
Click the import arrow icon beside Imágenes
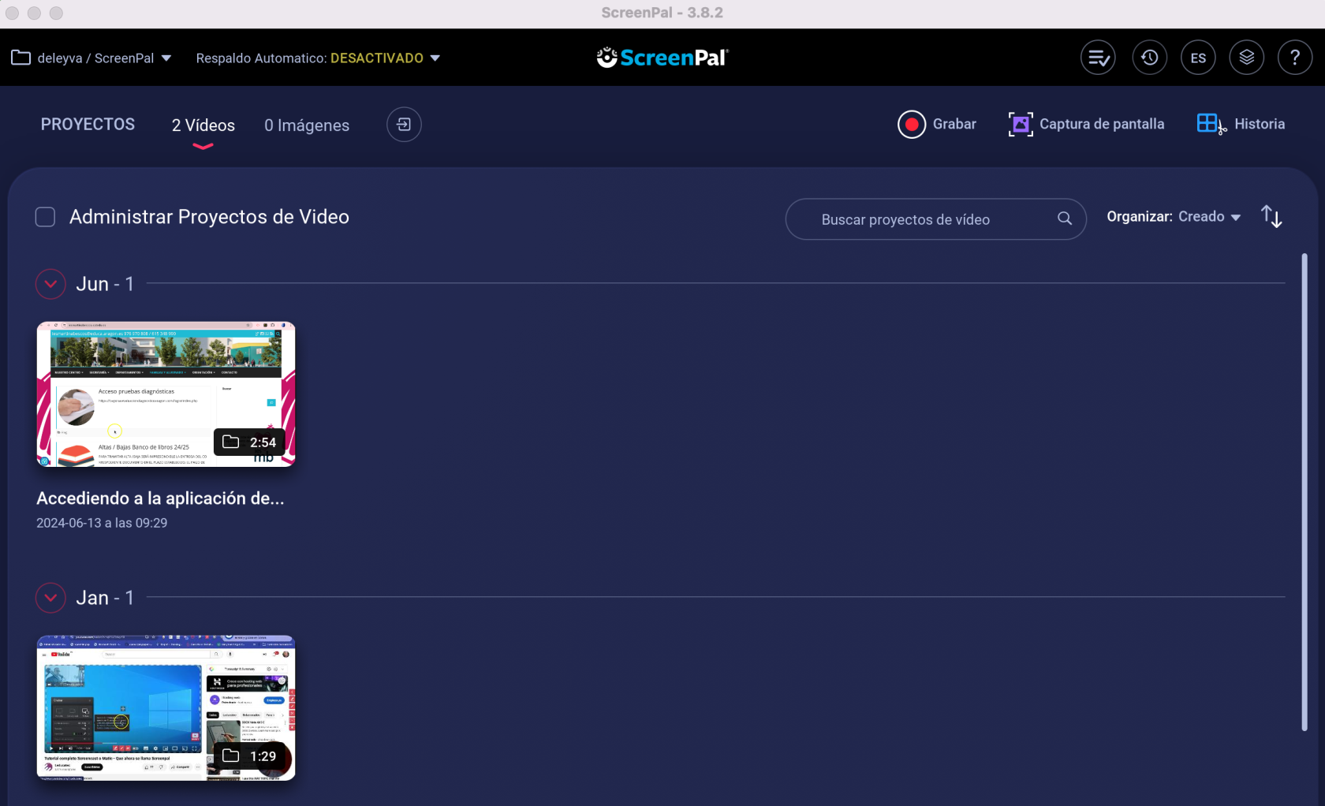tap(404, 125)
